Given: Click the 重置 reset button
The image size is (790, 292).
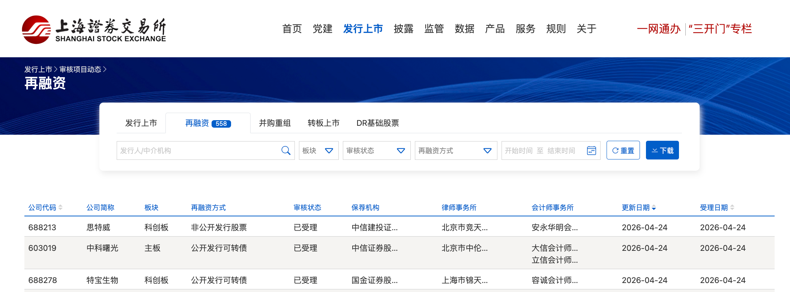Looking at the screenshot, I should click(x=623, y=150).
